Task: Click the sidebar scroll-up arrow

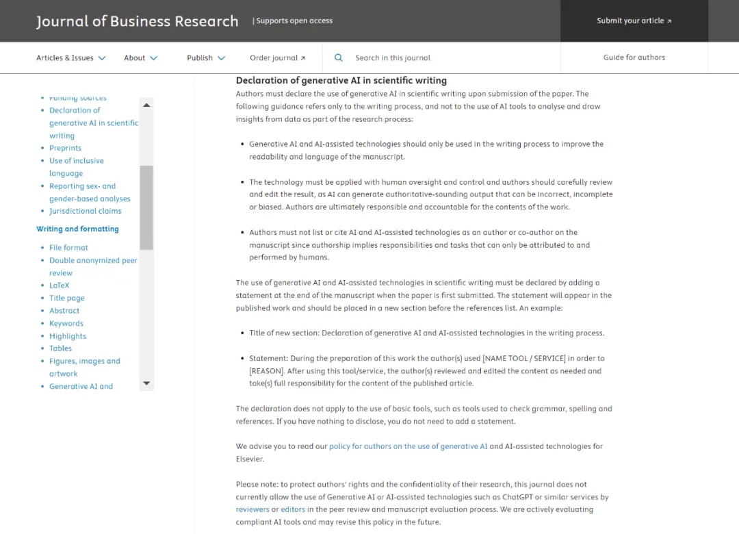Action: (x=146, y=105)
